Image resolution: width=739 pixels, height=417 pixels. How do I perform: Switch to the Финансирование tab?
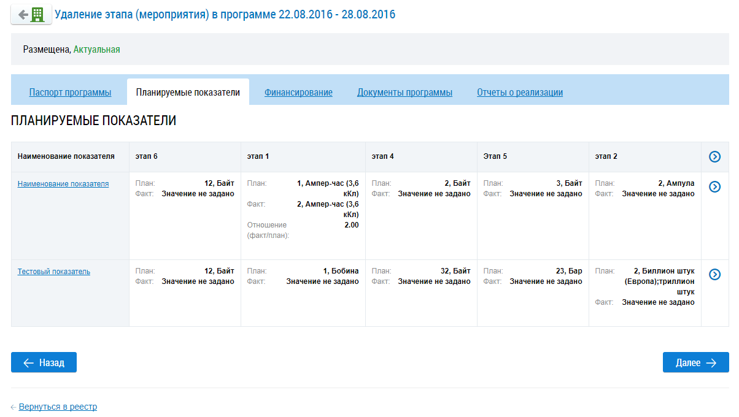(298, 93)
